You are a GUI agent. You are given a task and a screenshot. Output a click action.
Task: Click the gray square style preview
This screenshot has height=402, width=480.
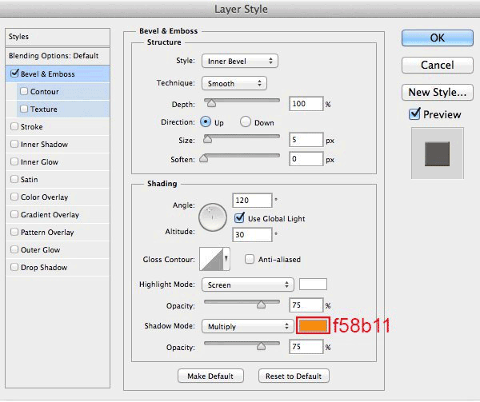coord(437,153)
